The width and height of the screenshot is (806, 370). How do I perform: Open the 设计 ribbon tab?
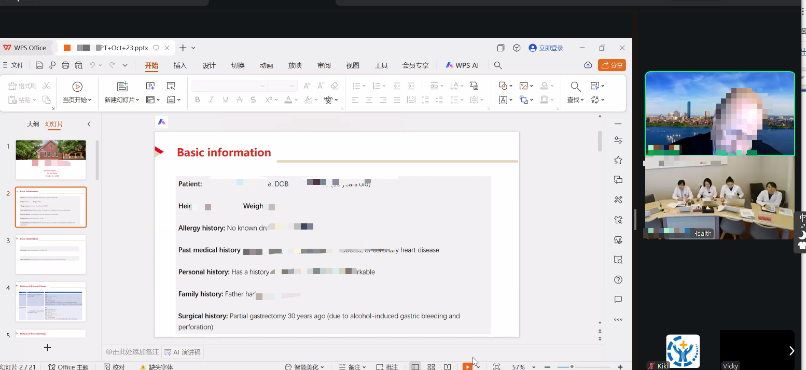click(x=209, y=65)
